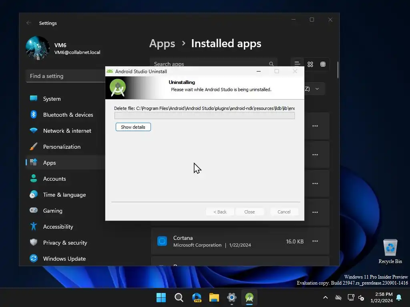The width and height of the screenshot is (410, 307).
Task: Click the Privacy shield icon
Action: (x=34, y=242)
